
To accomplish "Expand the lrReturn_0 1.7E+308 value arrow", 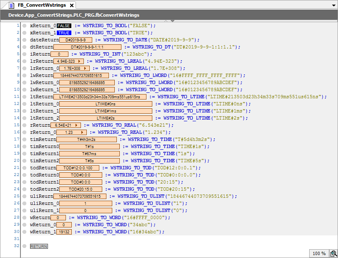I will (x=85, y=68).
